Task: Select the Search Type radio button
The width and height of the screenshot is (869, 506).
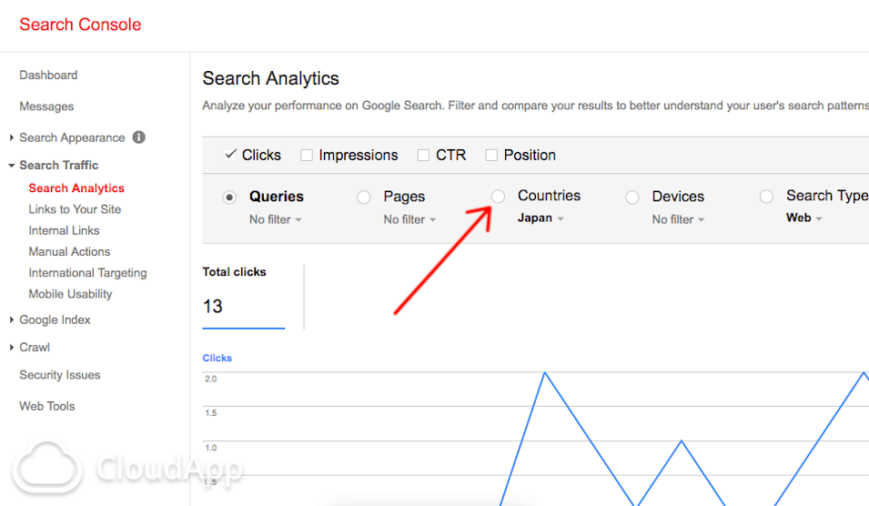Action: coord(766,197)
